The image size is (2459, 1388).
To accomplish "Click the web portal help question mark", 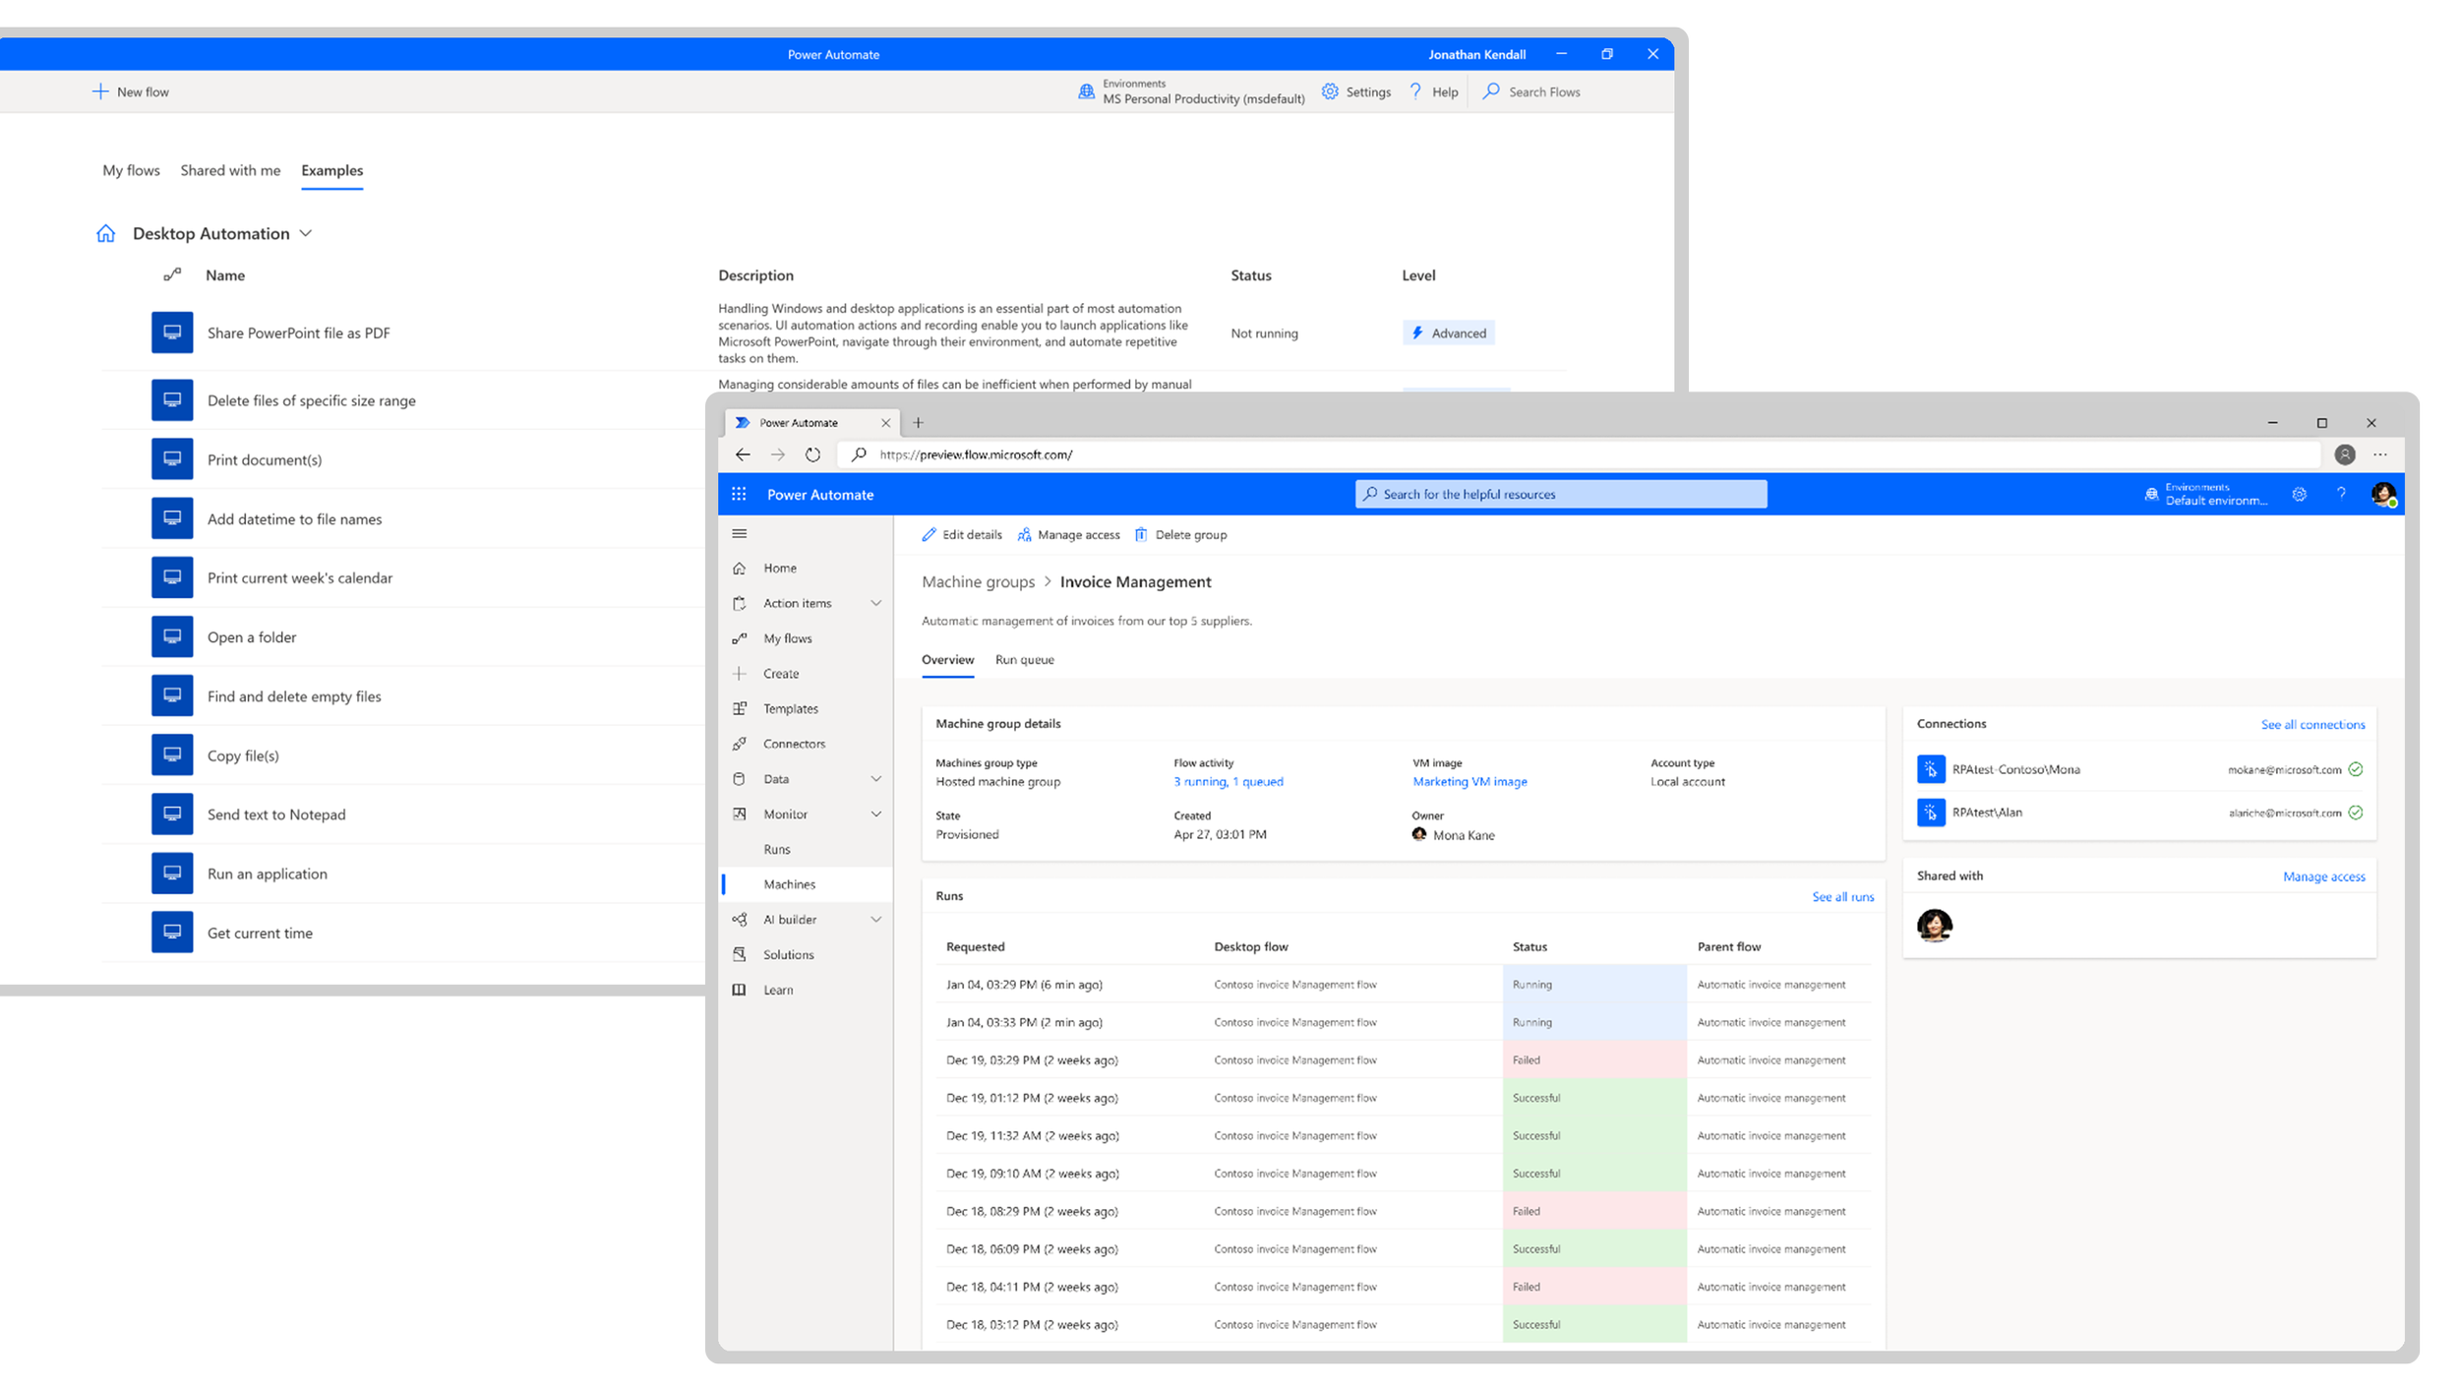I will coord(2341,494).
